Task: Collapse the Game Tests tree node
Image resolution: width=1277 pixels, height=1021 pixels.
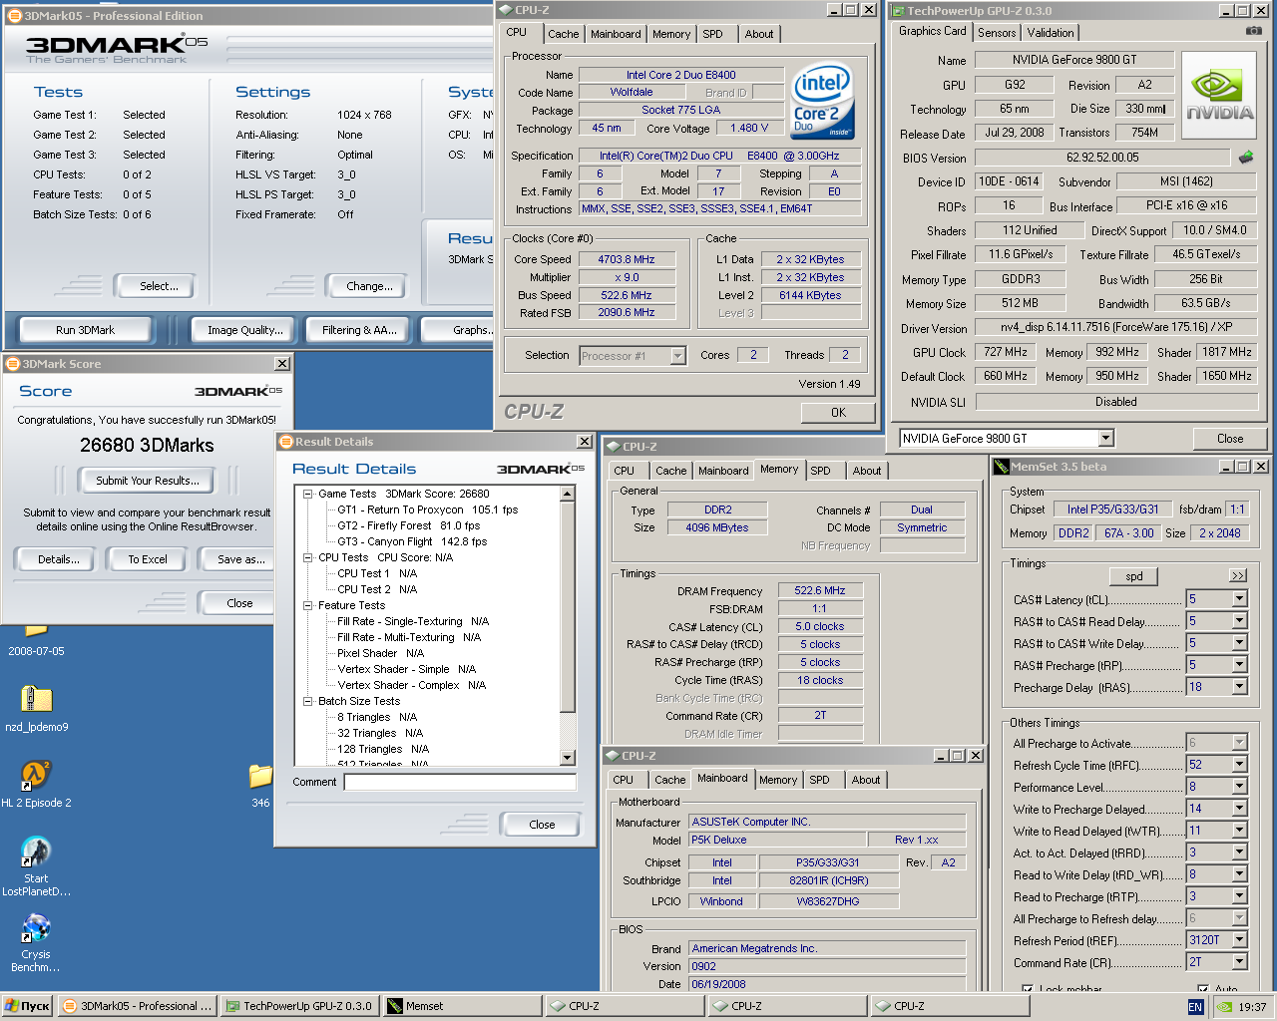Action: (x=308, y=494)
